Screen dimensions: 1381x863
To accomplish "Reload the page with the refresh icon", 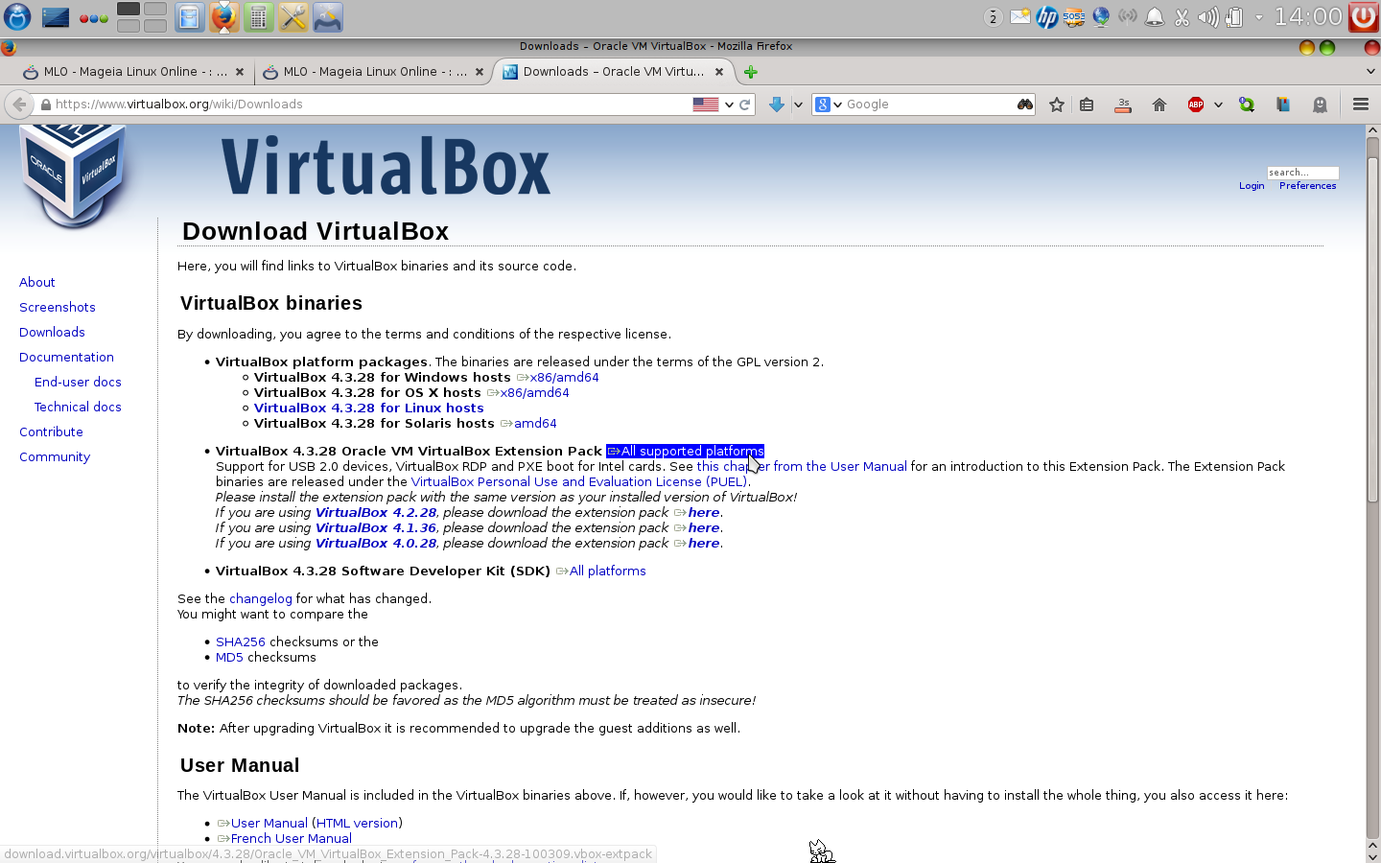I will pyautogui.click(x=744, y=105).
